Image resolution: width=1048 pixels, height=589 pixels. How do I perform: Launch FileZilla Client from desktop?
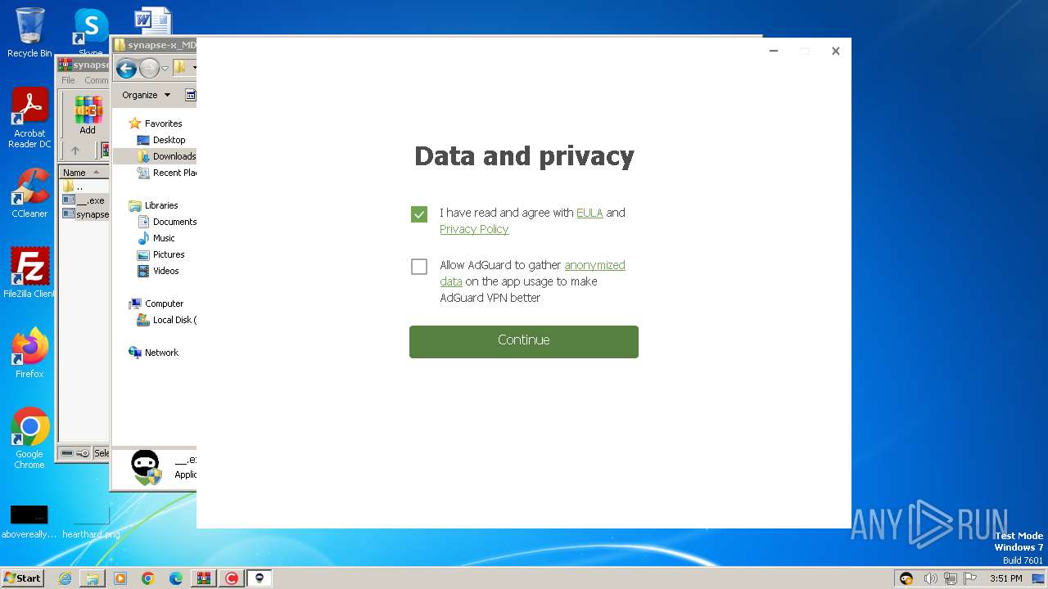coord(29,272)
